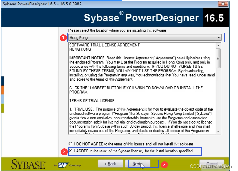Click the license agreement scrollbar thumb

(x=218, y=58)
